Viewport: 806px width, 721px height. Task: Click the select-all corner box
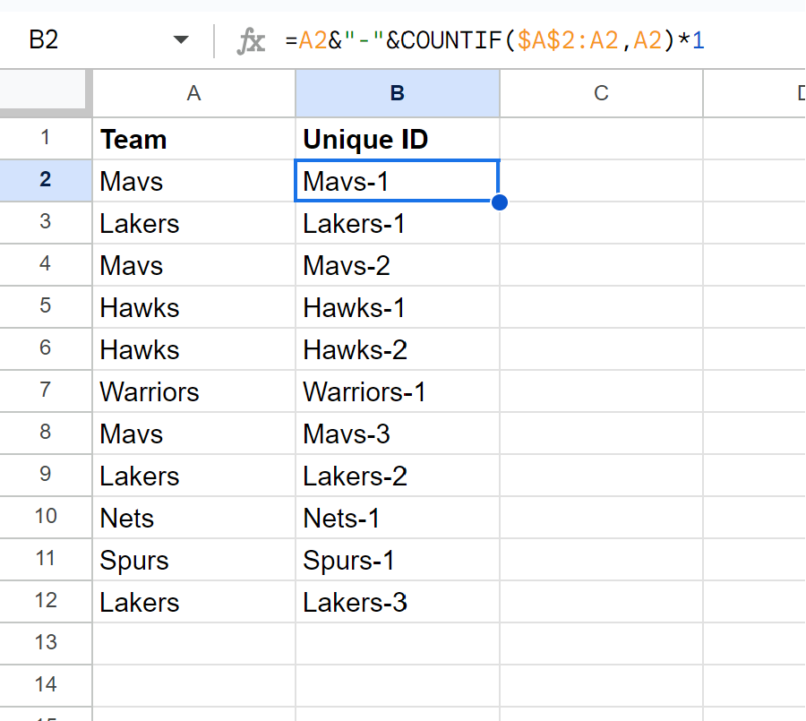click(43, 90)
